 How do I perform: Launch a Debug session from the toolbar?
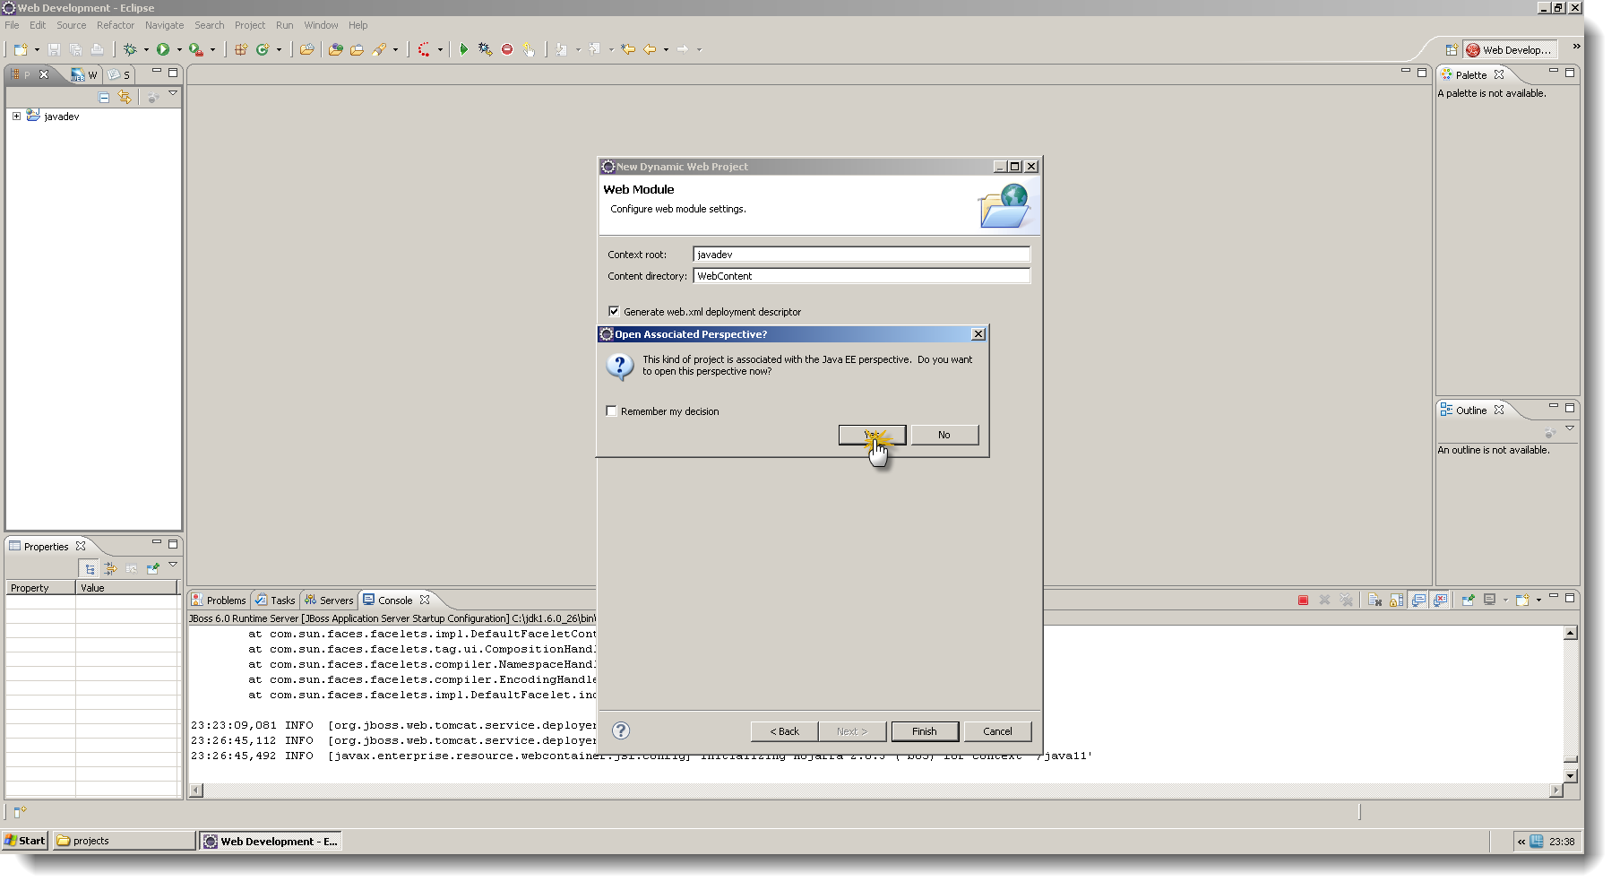131,49
